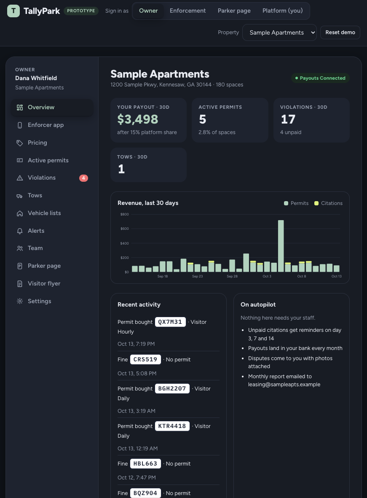Click the Active Permits card showing 5
Image resolution: width=367 pixels, height=498 pixels.
[230, 120]
